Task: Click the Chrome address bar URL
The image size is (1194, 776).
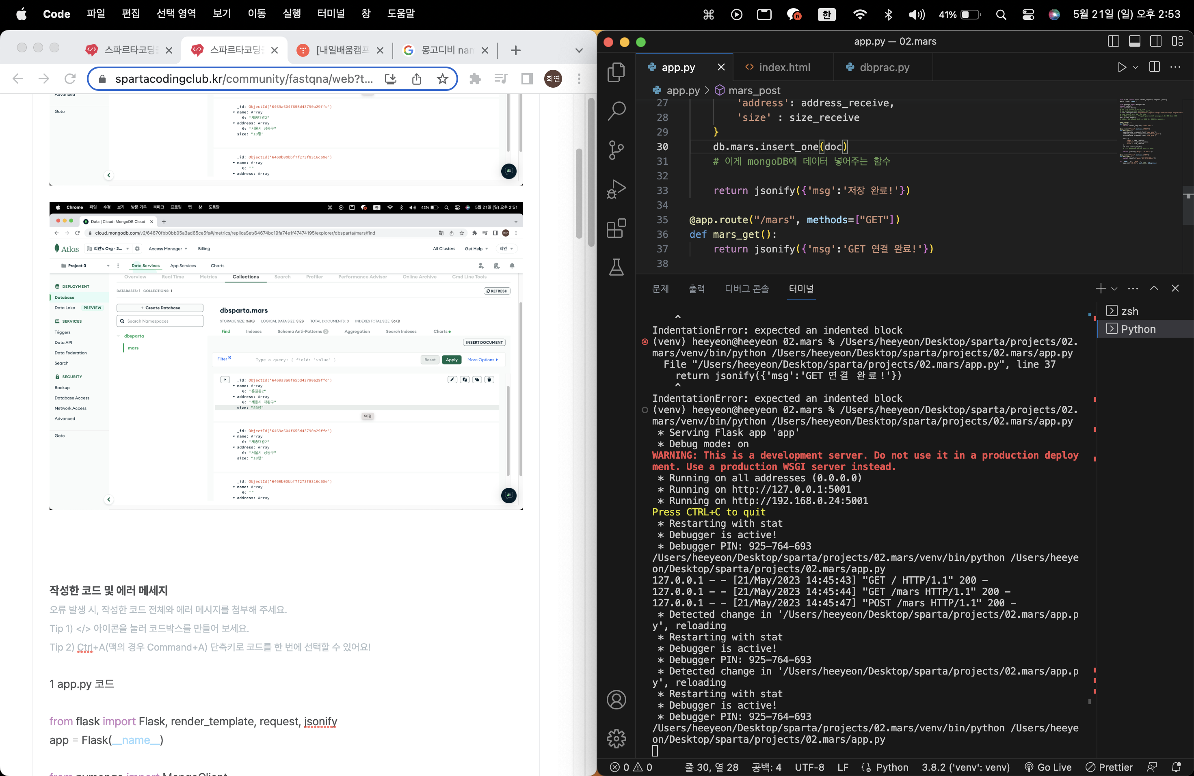Action: point(244,79)
